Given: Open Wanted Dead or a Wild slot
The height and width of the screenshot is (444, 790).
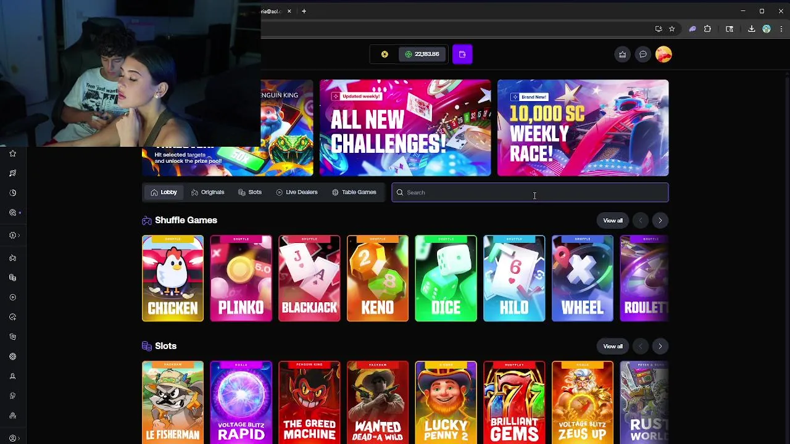Looking at the screenshot, I should (378, 403).
